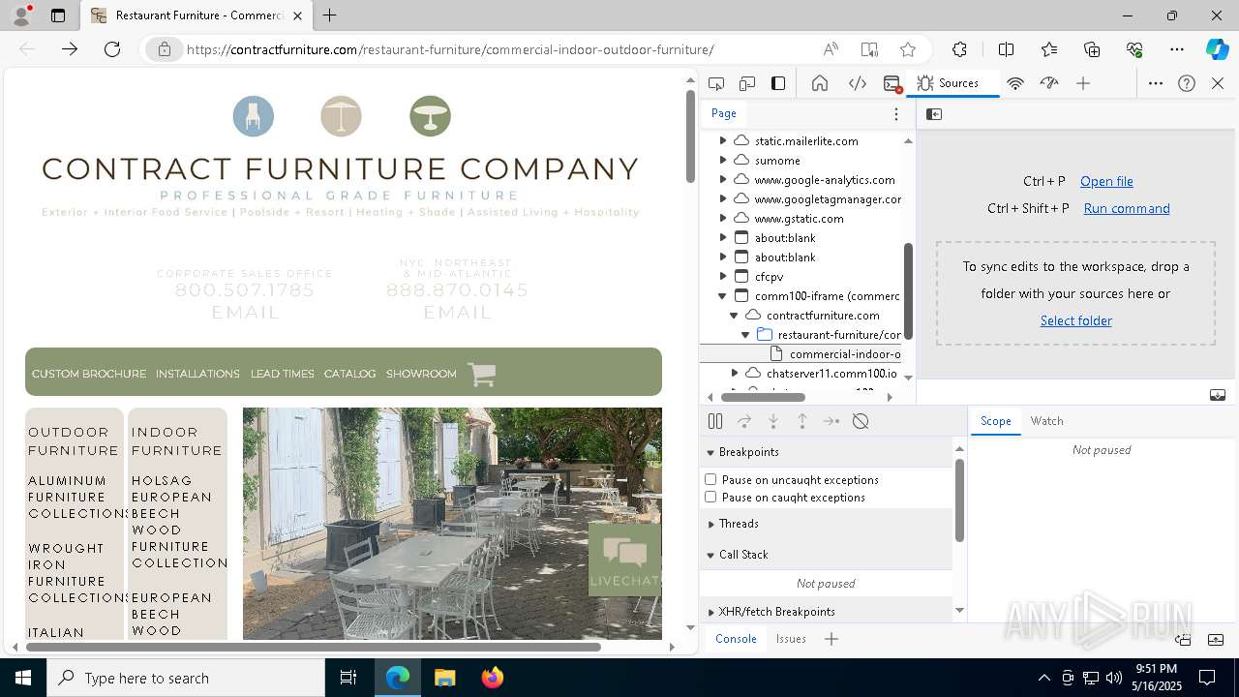Image resolution: width=1239 pixels, height=697 pixels.
Task: Enable Pause on caught exceptions
Action: point(710,497)
